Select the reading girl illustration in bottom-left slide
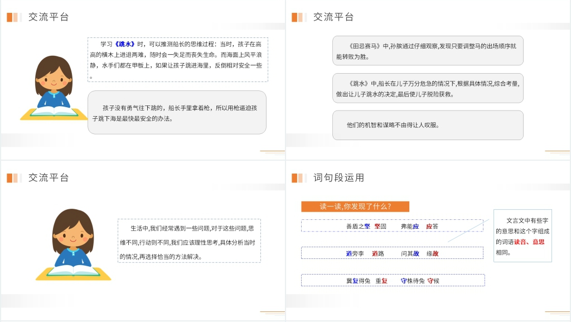The height and width of the screenshot is (322, 571). [73, 245]
